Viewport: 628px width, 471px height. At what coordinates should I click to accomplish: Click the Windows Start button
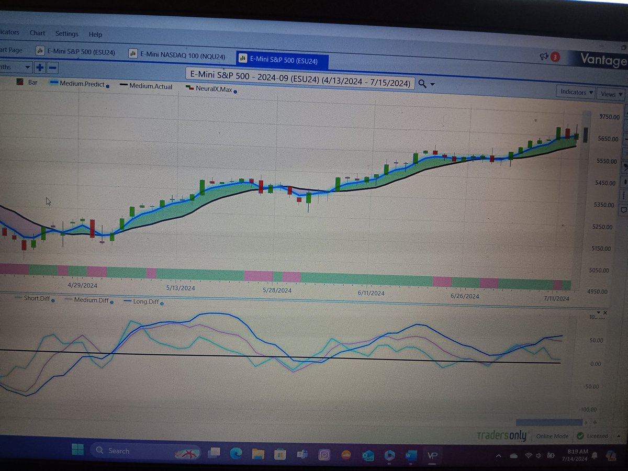click(77, 449)
